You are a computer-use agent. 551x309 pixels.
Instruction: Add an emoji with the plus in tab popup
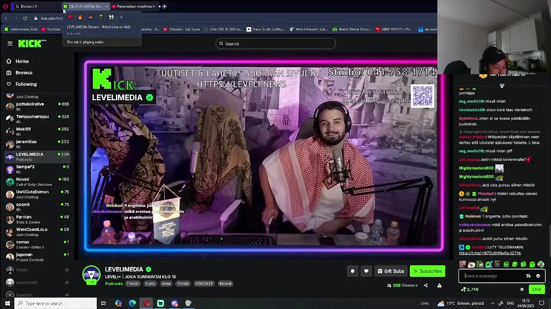(x=121, y=17)
